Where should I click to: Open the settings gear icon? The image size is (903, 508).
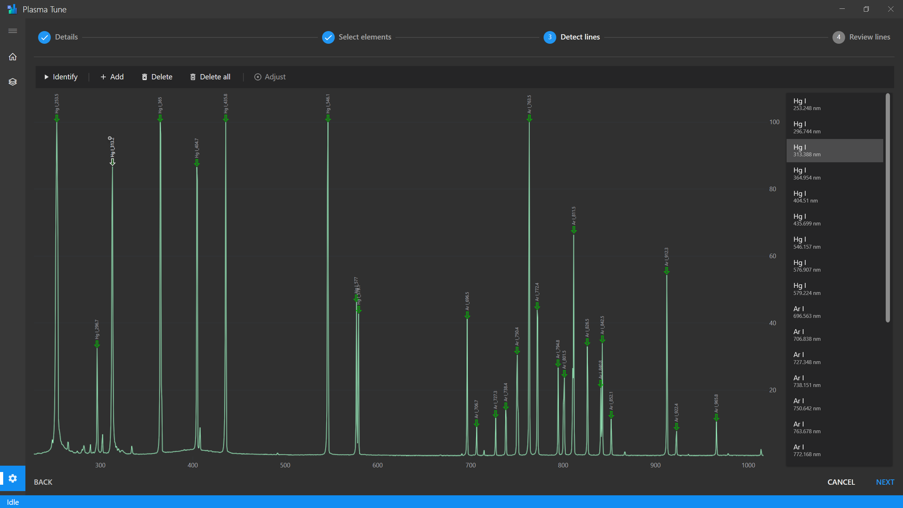[13, 478]
